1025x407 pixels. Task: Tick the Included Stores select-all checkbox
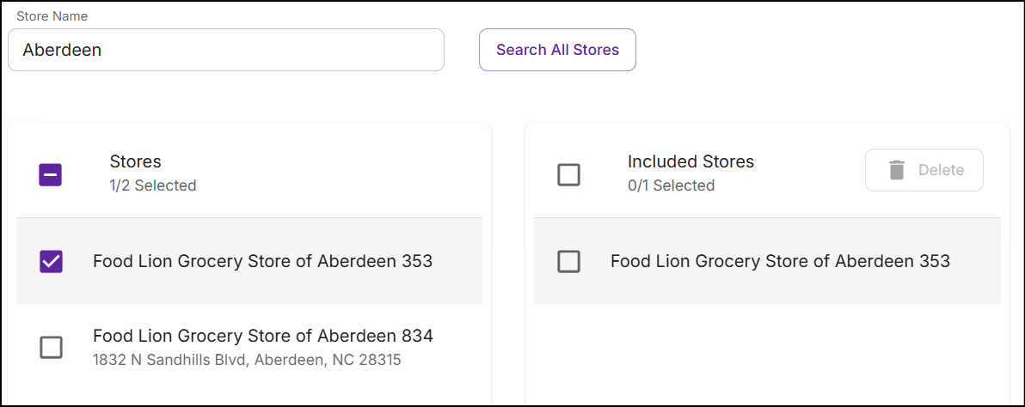568,175
